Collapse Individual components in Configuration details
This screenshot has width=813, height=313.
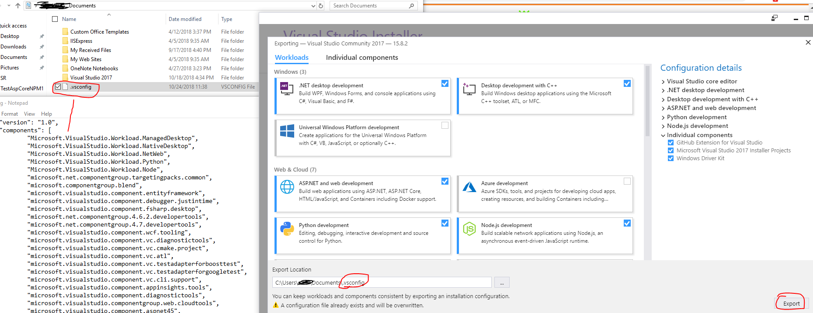663,135
